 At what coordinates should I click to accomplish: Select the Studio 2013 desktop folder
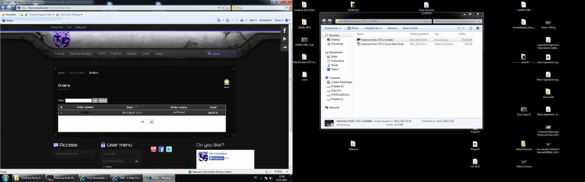point(304,24)
